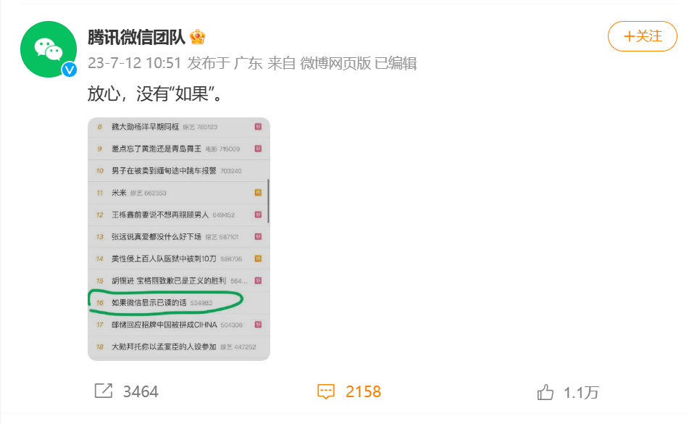This screenshot has height=424, width=689.
Task: Click the red tag on row 8 in image
Action: coord(259,127)
